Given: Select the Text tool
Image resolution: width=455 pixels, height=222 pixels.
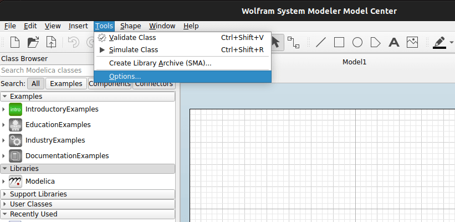Looking at the screenshot, I should (394, 42).
